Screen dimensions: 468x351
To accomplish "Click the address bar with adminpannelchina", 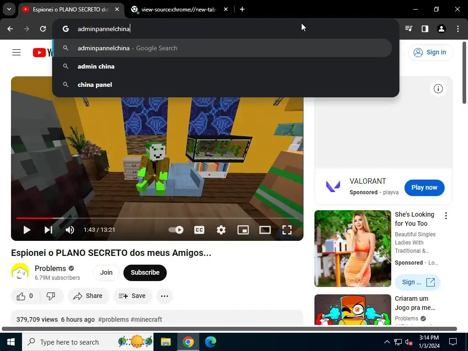I will 225,29.
